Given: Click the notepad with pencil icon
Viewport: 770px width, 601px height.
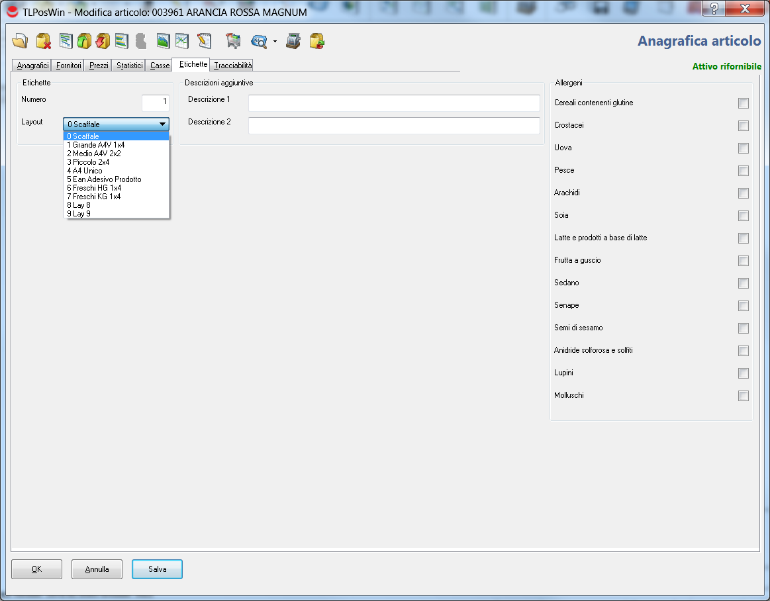Looking at the screenshot, I should point(204,42).
